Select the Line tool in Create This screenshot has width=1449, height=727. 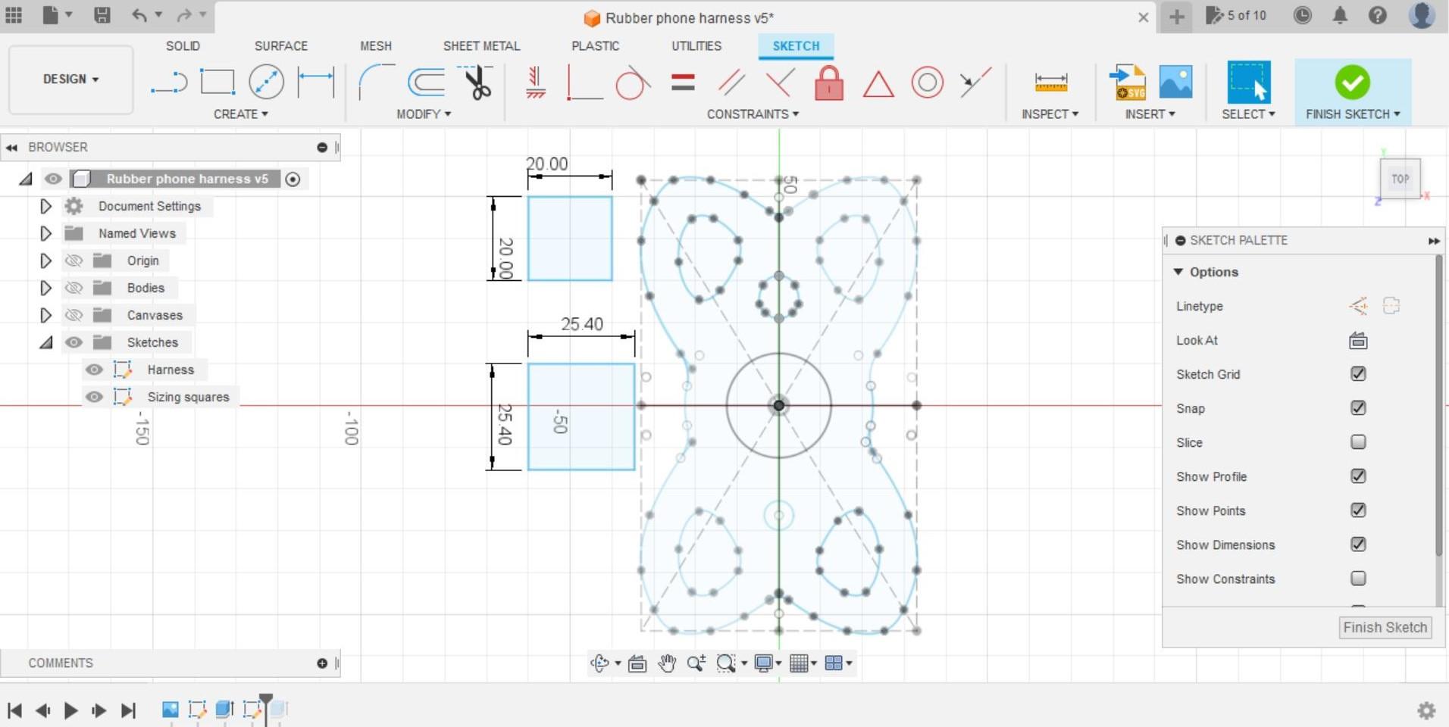pos(169,82)
